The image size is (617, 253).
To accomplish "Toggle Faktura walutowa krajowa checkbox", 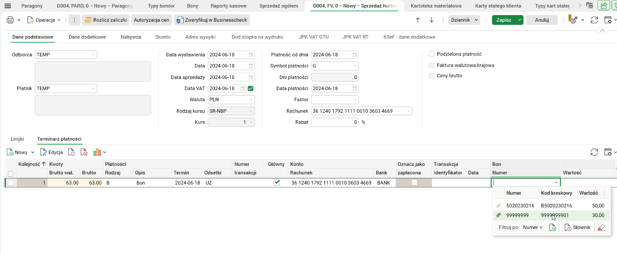I will point(432,65).
